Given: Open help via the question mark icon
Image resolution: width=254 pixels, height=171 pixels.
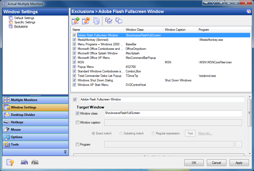Looking at the screenshot, I should (x=10, y=162).
